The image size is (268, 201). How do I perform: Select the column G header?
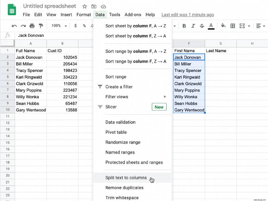pyautogui.click(x=221, y=44)
